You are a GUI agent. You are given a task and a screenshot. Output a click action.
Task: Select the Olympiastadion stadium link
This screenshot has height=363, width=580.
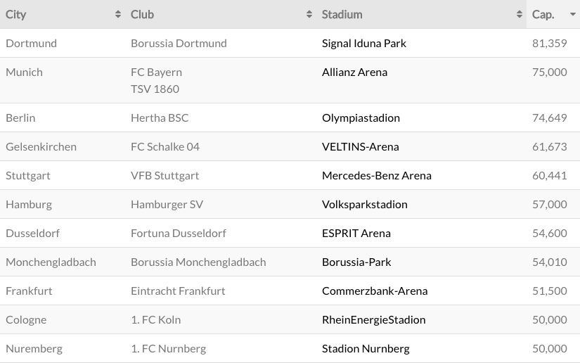click(361, 118)
